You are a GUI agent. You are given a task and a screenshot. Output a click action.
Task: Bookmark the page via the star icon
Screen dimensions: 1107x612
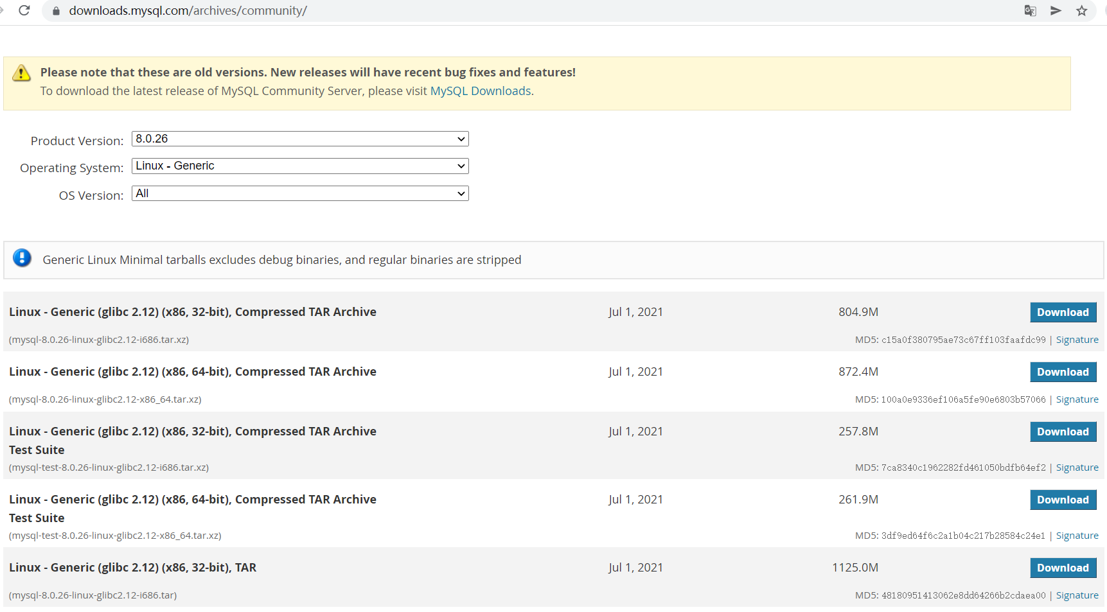coord(1080,11)
